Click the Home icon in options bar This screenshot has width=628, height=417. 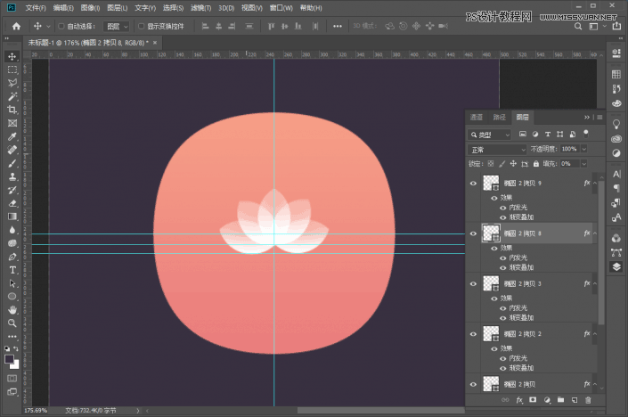16,27
